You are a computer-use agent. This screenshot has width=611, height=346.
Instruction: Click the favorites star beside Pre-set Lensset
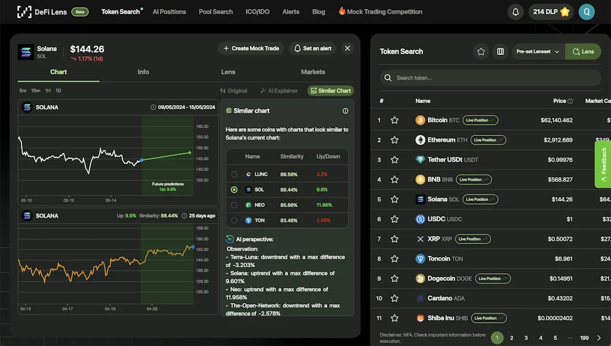(481, 51)
